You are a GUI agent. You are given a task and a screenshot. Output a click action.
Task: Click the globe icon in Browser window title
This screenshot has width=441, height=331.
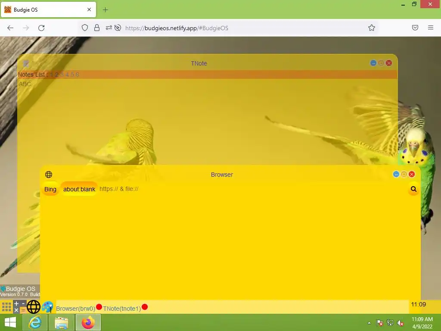(49, 175)
